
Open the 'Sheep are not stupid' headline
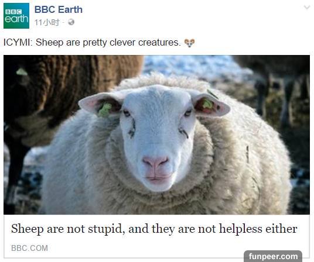(154, 229)
